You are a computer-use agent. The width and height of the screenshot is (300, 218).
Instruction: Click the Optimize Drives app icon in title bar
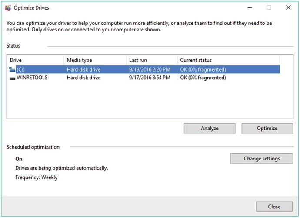[8, 7]
